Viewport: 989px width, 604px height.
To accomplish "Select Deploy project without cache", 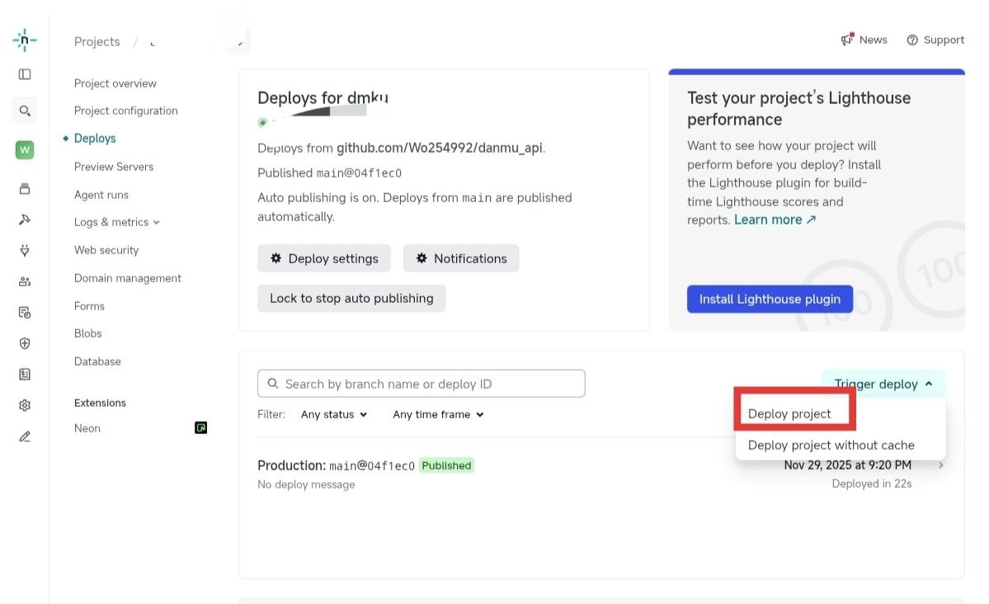I will [831, 445].
